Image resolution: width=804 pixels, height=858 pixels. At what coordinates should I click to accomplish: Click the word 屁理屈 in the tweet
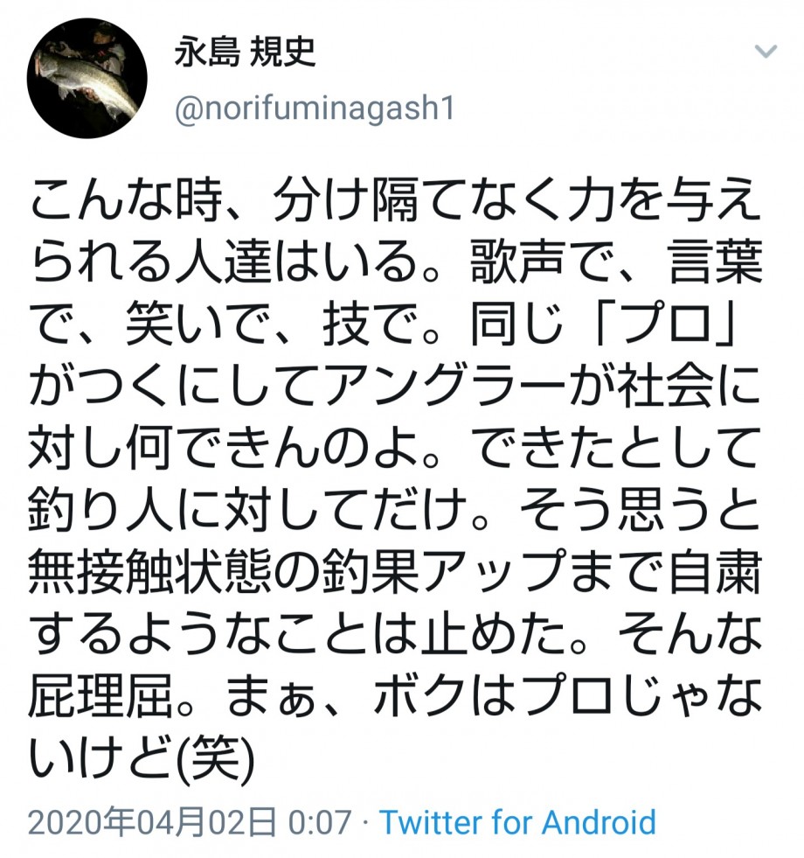pyautogui.click(x=100, y=696)
